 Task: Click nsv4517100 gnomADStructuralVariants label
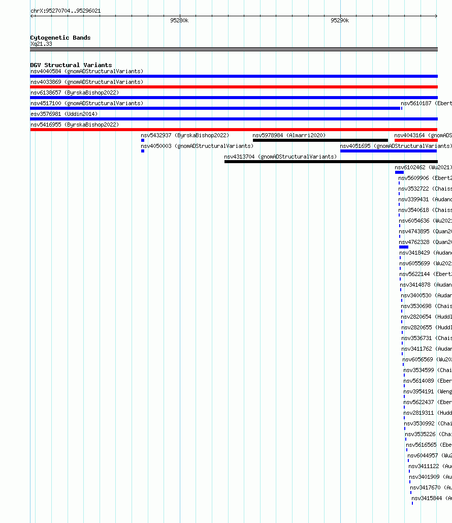[87, 103]
